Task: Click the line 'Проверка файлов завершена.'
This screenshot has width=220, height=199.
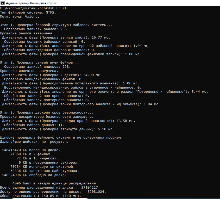Action: coord(27,33)
